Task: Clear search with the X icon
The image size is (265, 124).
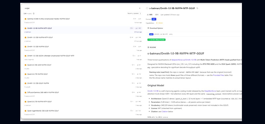Action: [x=140, y=8]
